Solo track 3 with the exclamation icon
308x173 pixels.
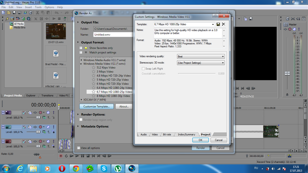tap(54, 141)
